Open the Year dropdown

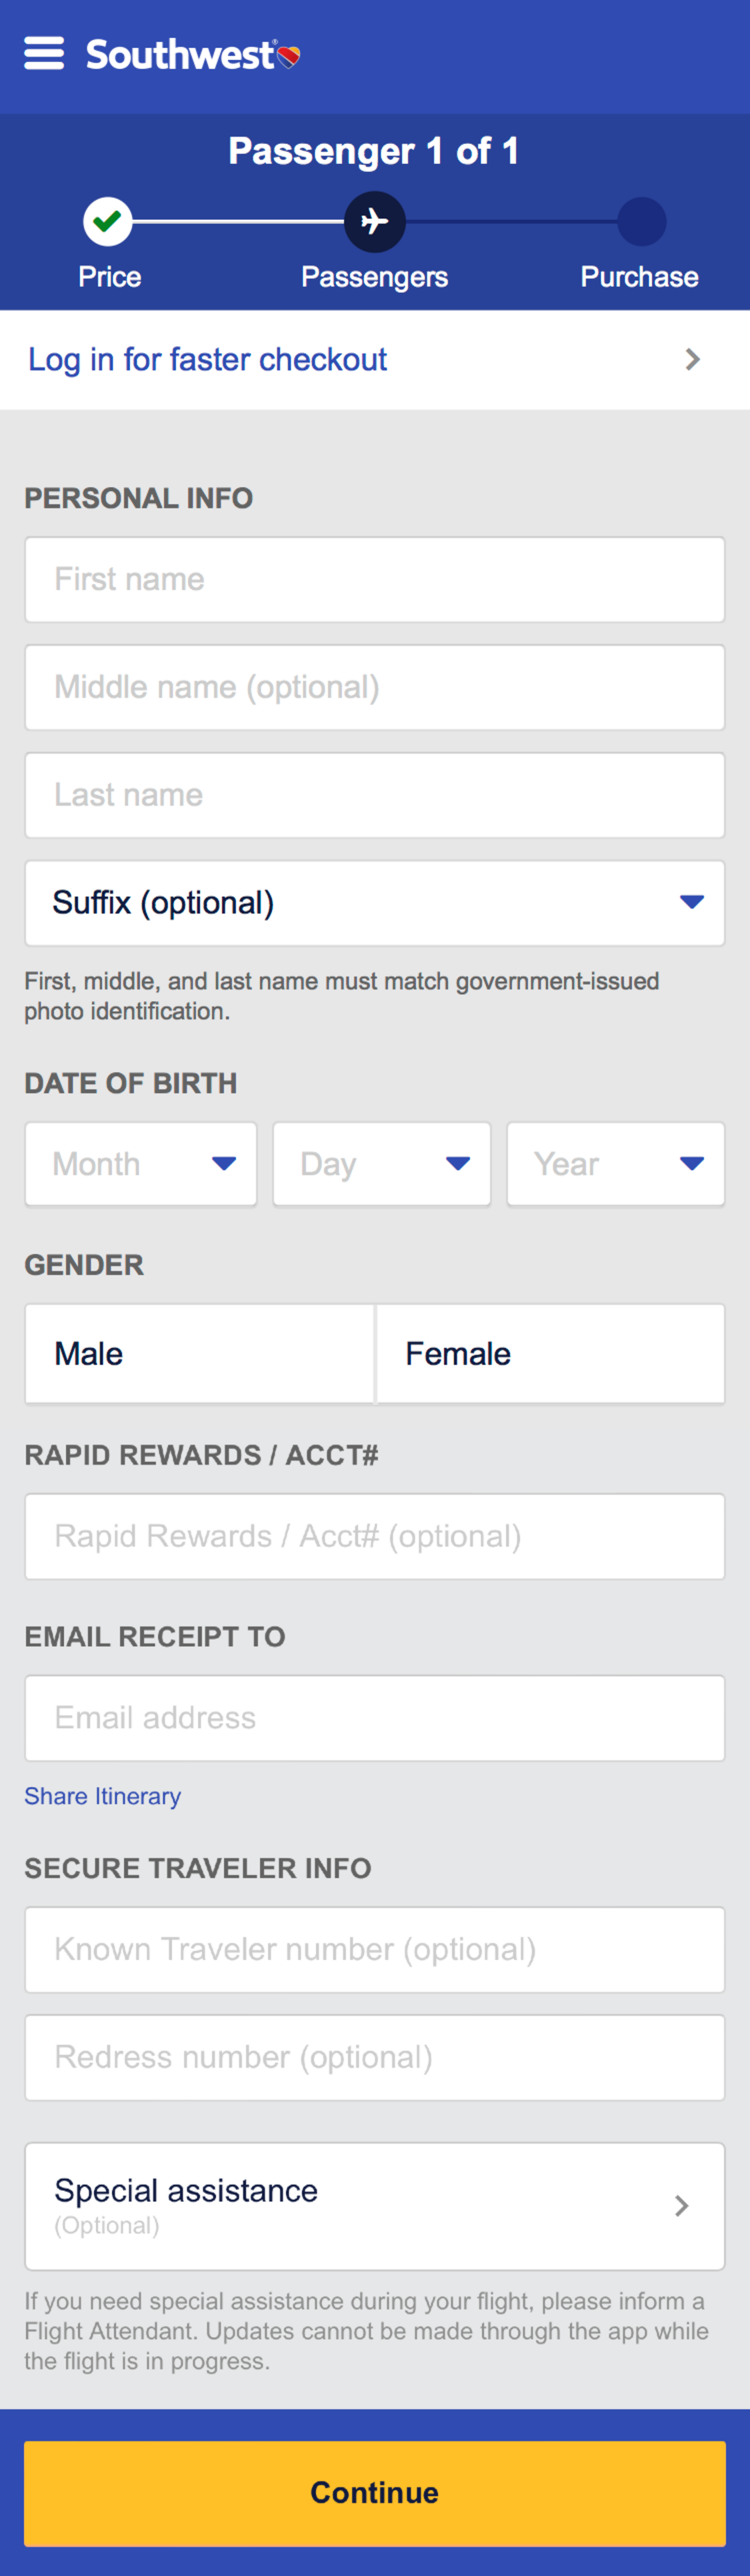(616, 1163)
